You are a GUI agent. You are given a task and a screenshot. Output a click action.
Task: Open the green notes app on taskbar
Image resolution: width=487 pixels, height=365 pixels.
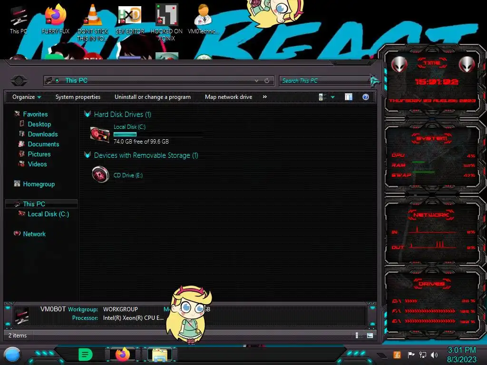(x=86, y=355)
